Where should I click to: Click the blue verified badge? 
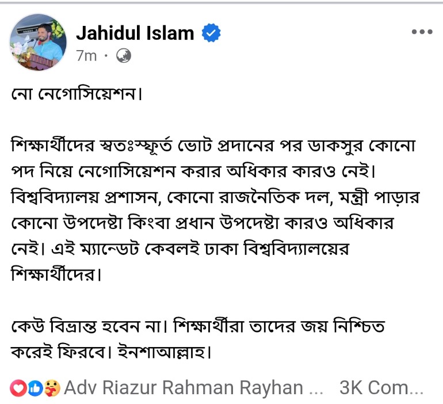pos(211,34)
